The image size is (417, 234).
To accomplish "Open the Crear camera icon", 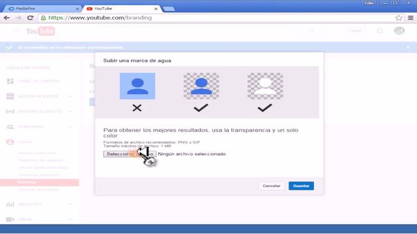I will click(10, 219).
